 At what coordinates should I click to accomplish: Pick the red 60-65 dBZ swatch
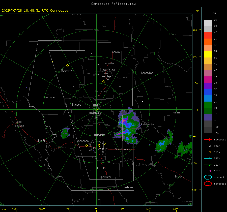208,36
